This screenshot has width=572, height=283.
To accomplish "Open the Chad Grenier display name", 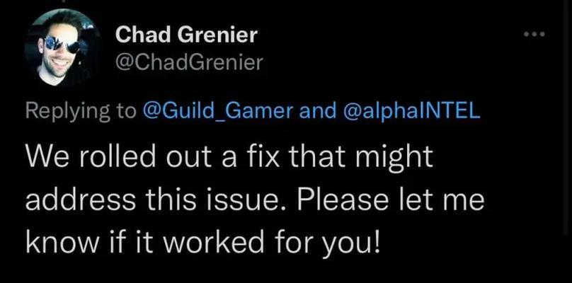I will coord(186,36).
